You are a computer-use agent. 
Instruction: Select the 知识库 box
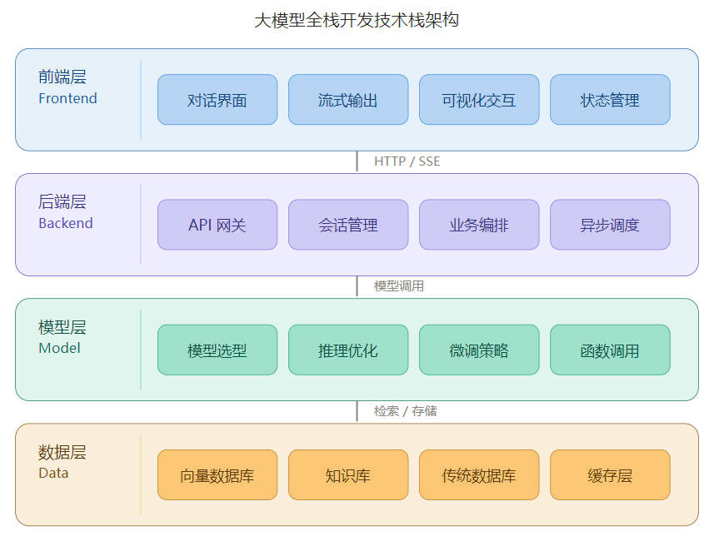pos(348,474)
